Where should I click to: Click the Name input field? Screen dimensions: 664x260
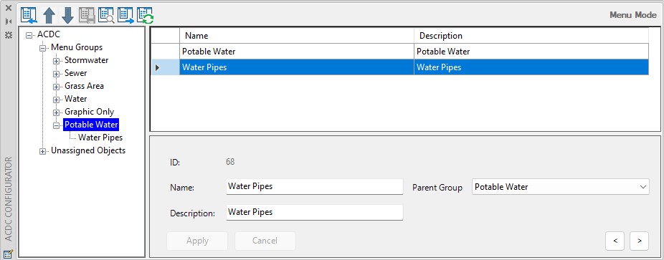[x=315, y=186]
